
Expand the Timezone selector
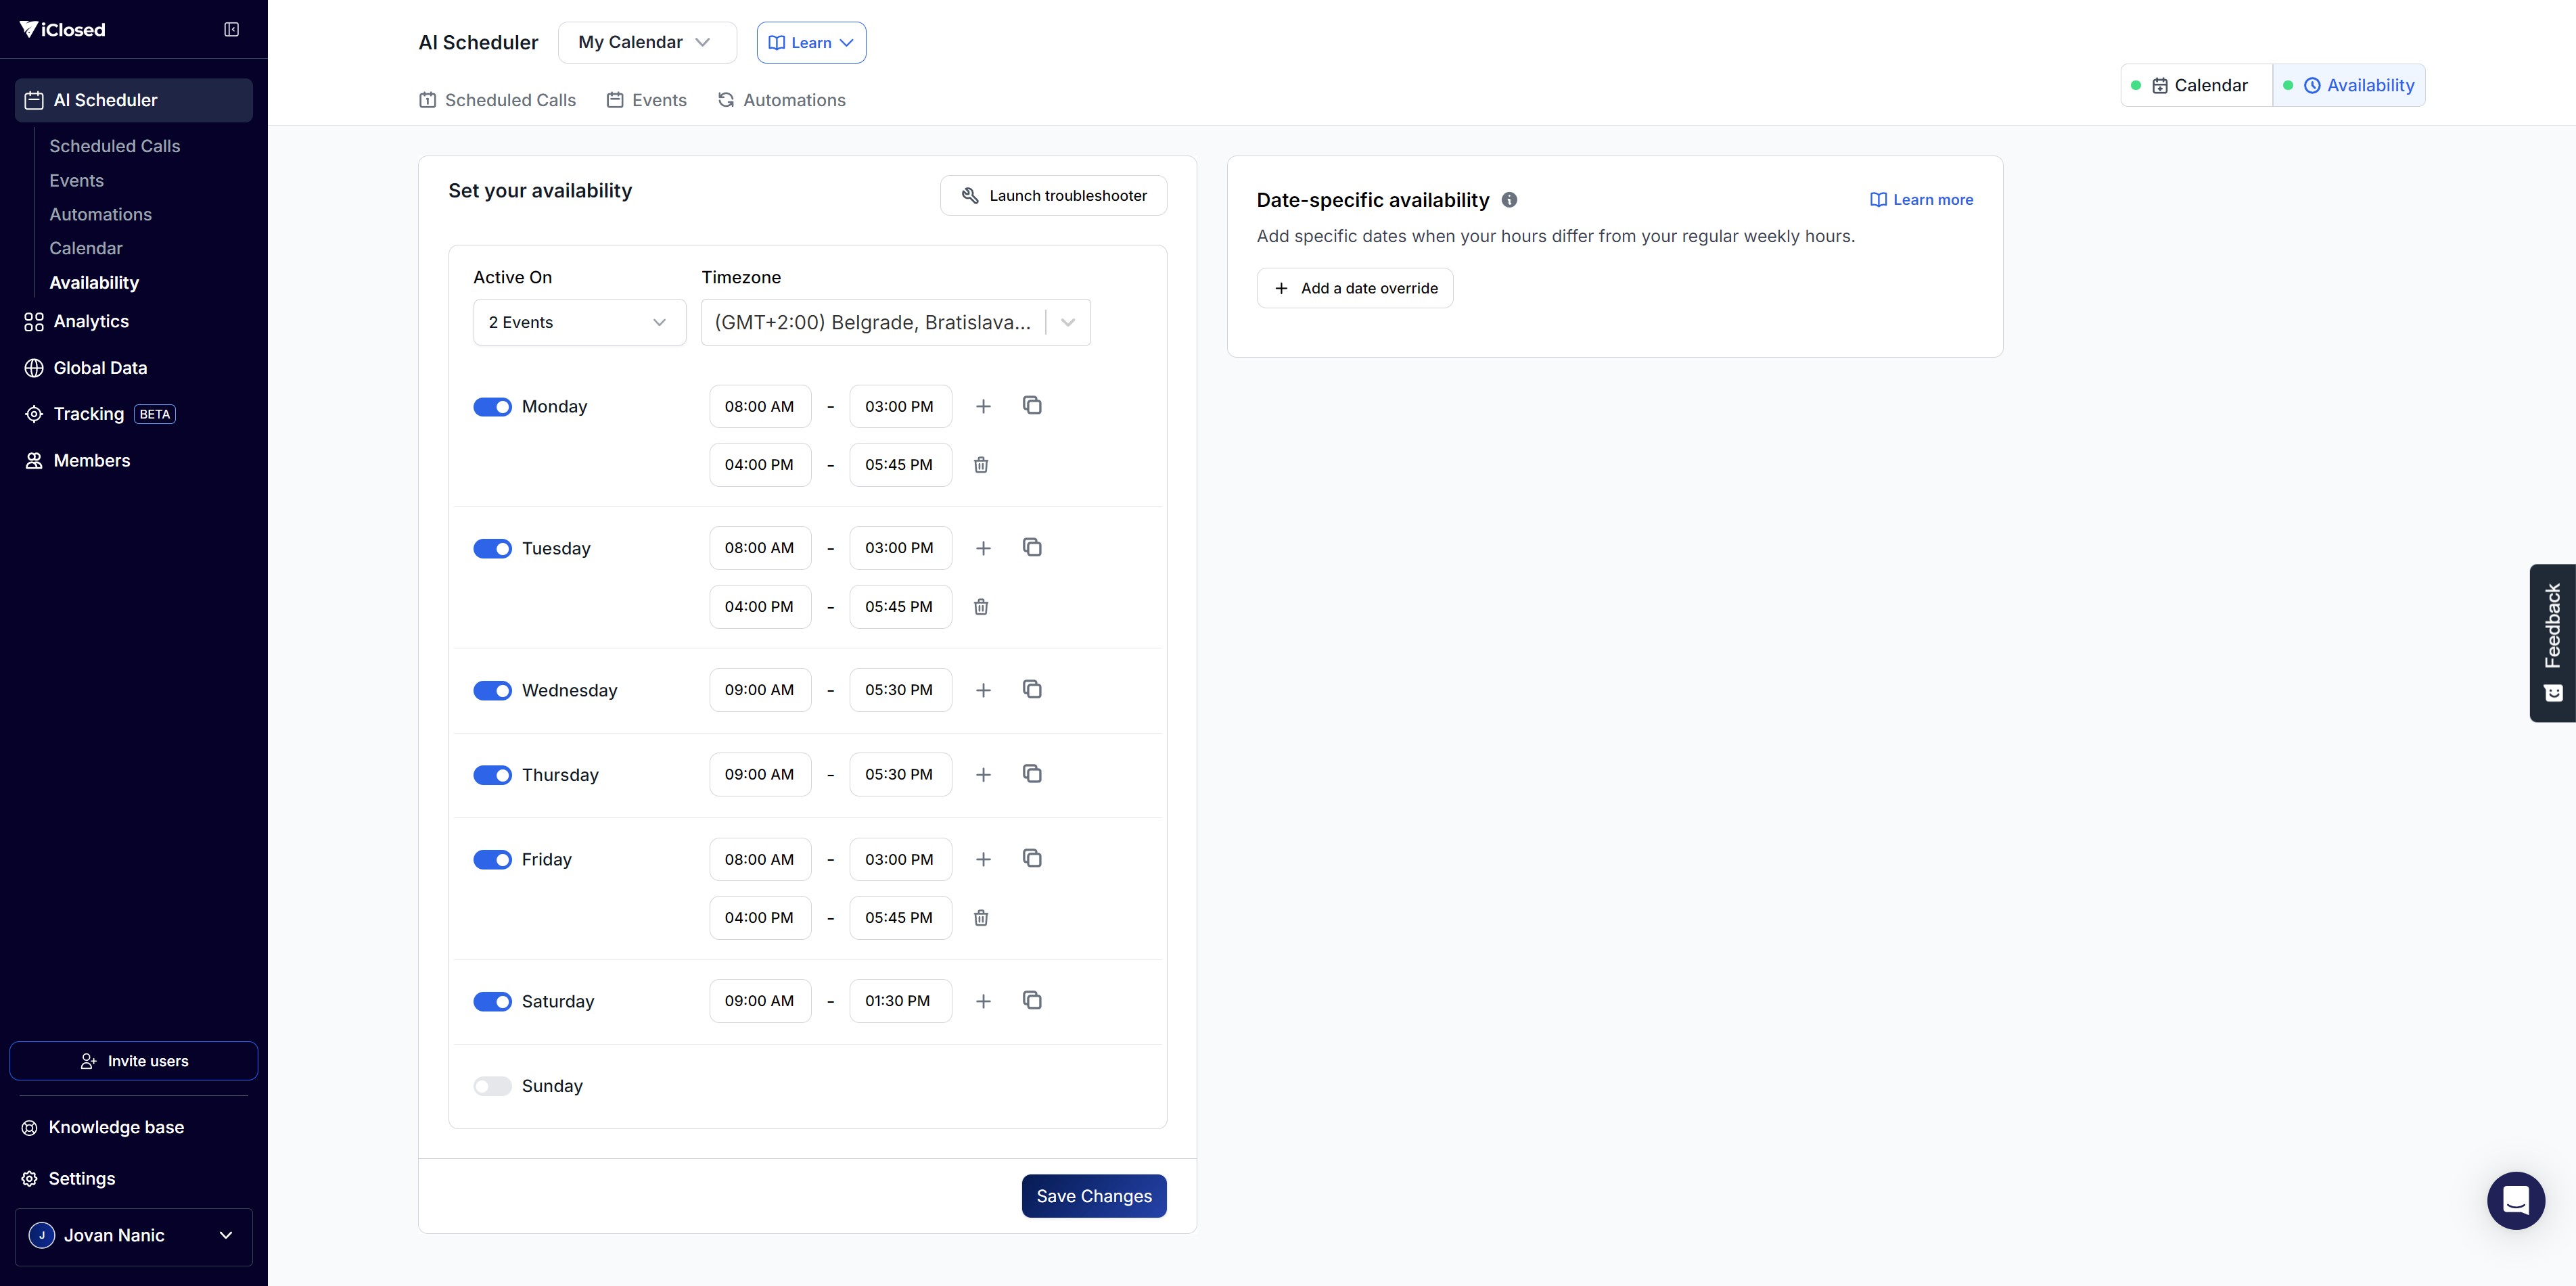click(x=1067, y=323)
